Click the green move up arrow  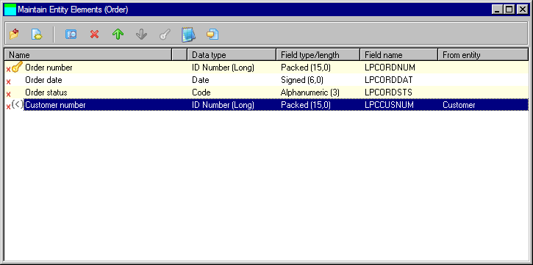(118, 35)
